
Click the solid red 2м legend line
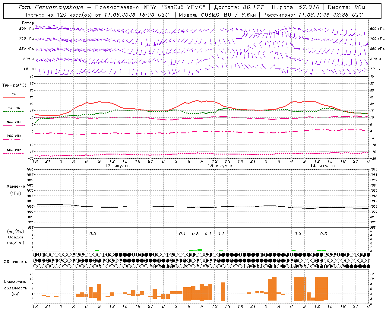tap(14, 97)
